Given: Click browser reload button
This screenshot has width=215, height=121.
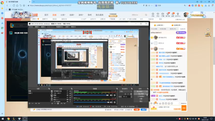Looking at the screenshot, I should (x=14, y=5).
